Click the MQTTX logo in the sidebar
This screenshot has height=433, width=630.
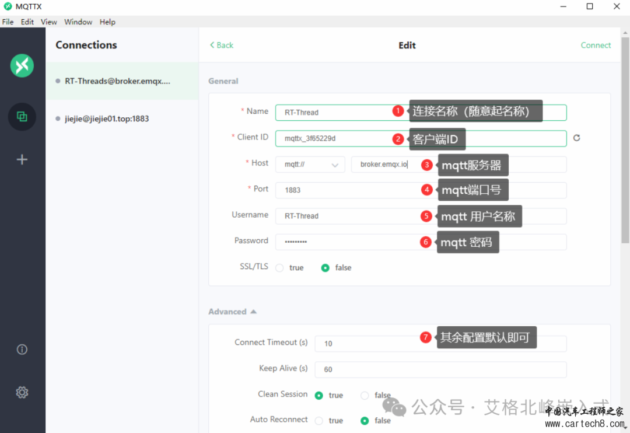tap(22, 65)
